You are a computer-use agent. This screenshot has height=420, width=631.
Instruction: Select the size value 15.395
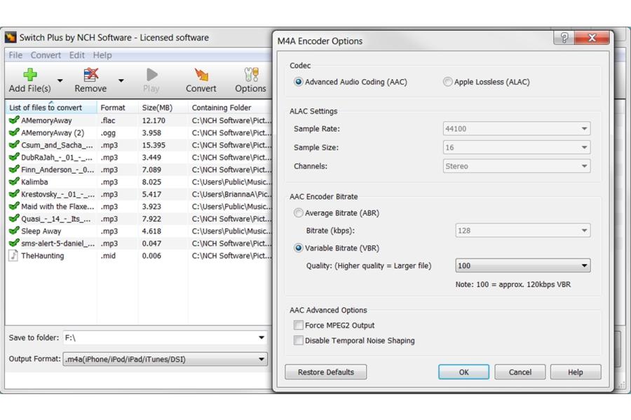pyautogui.click(x=154, y=145)
